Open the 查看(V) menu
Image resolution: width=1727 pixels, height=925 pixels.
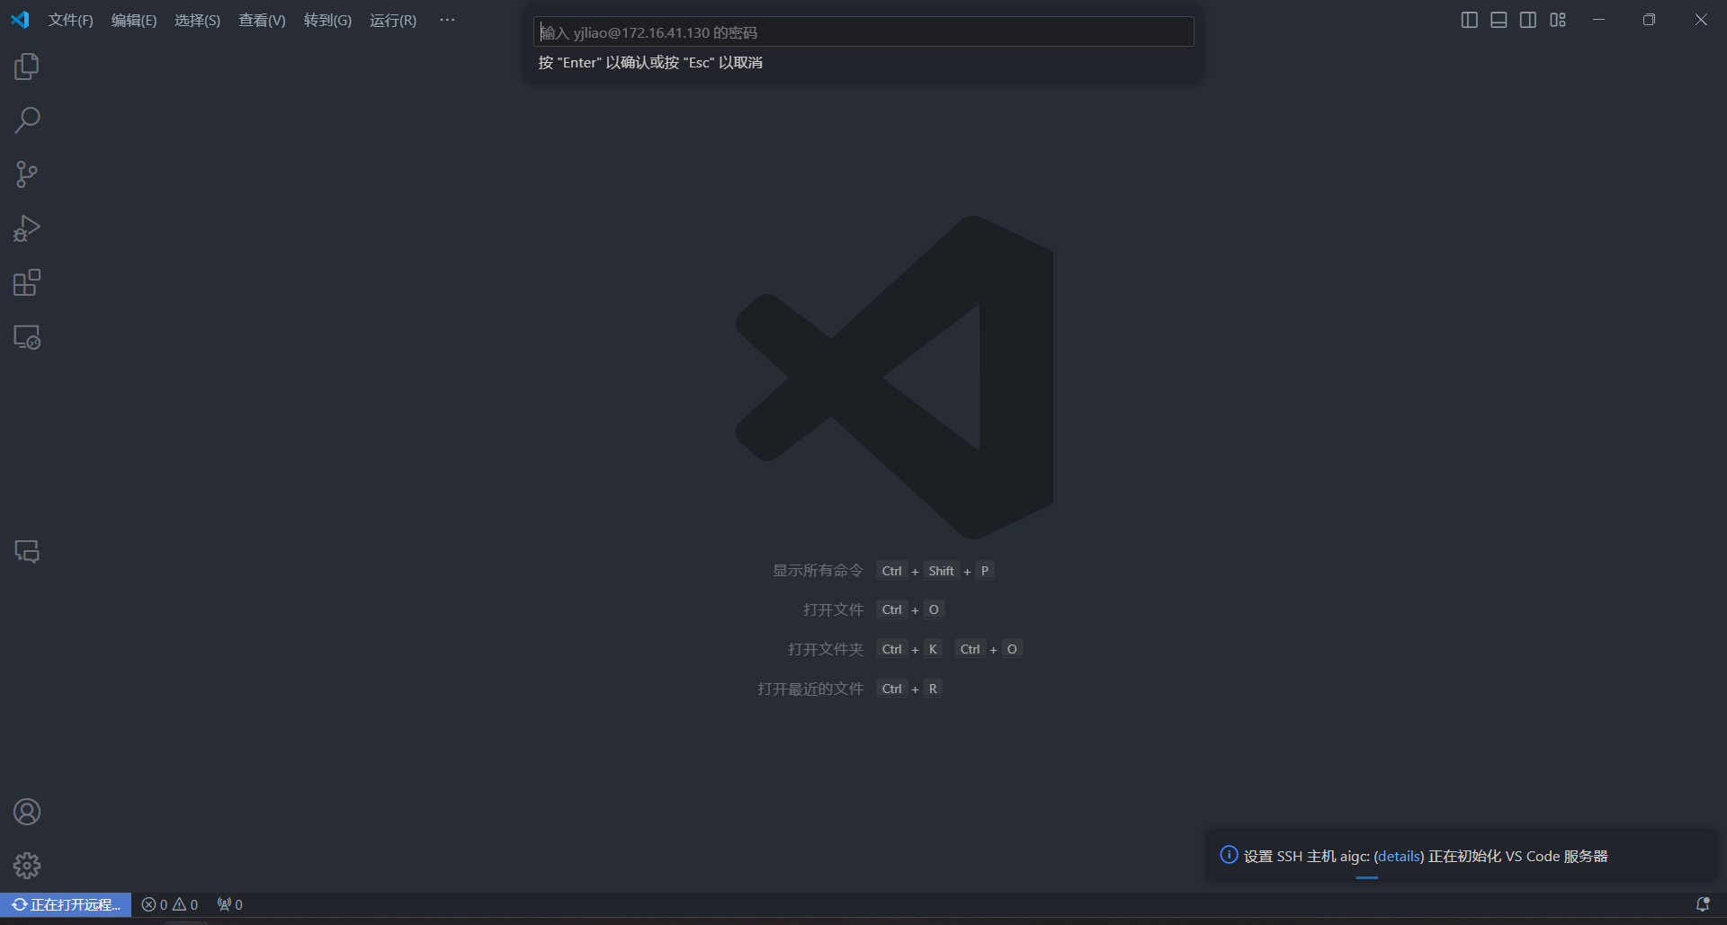[x=262, y=20]
